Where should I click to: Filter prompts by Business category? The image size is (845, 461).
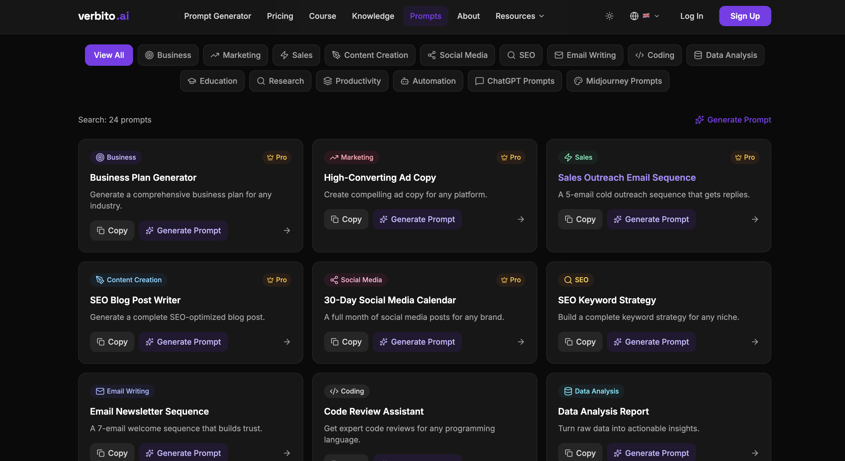coord(168,55)
